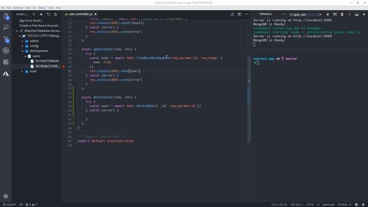The width and height of the screenshot is (368, 207).
Task: Close the terminal panel
Action: point(364,14)
